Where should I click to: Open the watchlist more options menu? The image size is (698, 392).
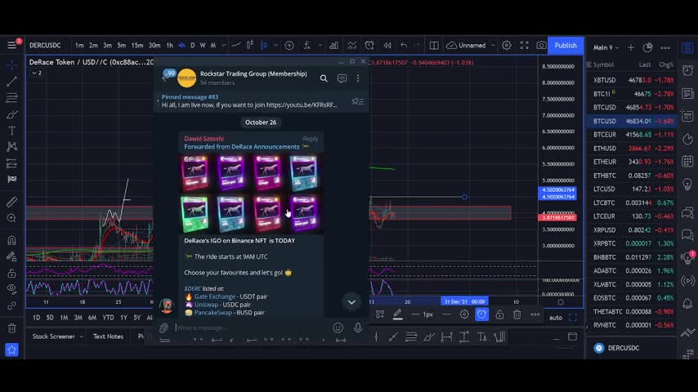[x=665, y=47]
